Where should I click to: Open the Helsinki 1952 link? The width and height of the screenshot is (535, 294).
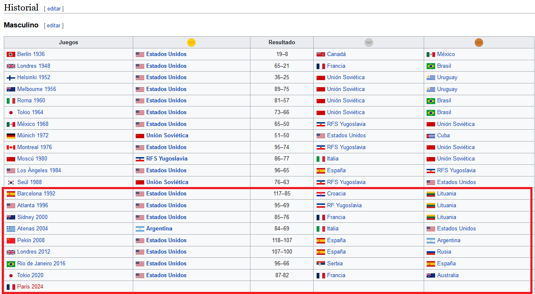[34, 78]
